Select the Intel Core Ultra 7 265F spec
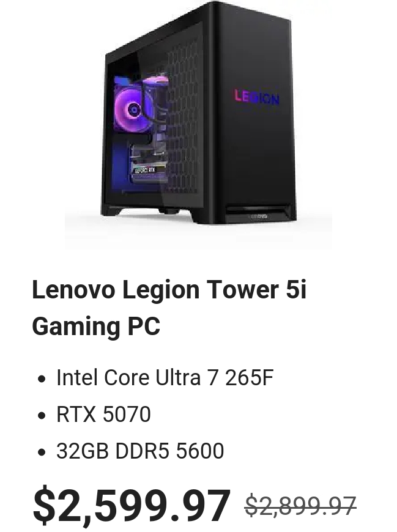Viewport: 397px width, 532px height. click(165, 378)
